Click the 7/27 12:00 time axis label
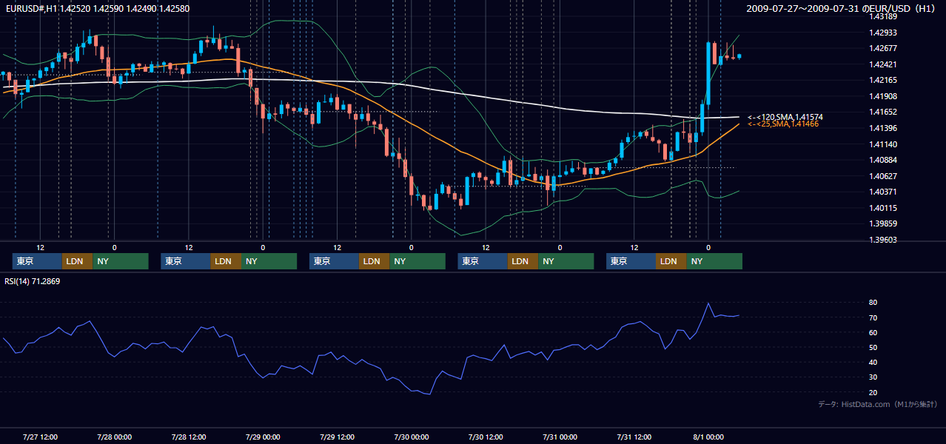 coord(41,437)
